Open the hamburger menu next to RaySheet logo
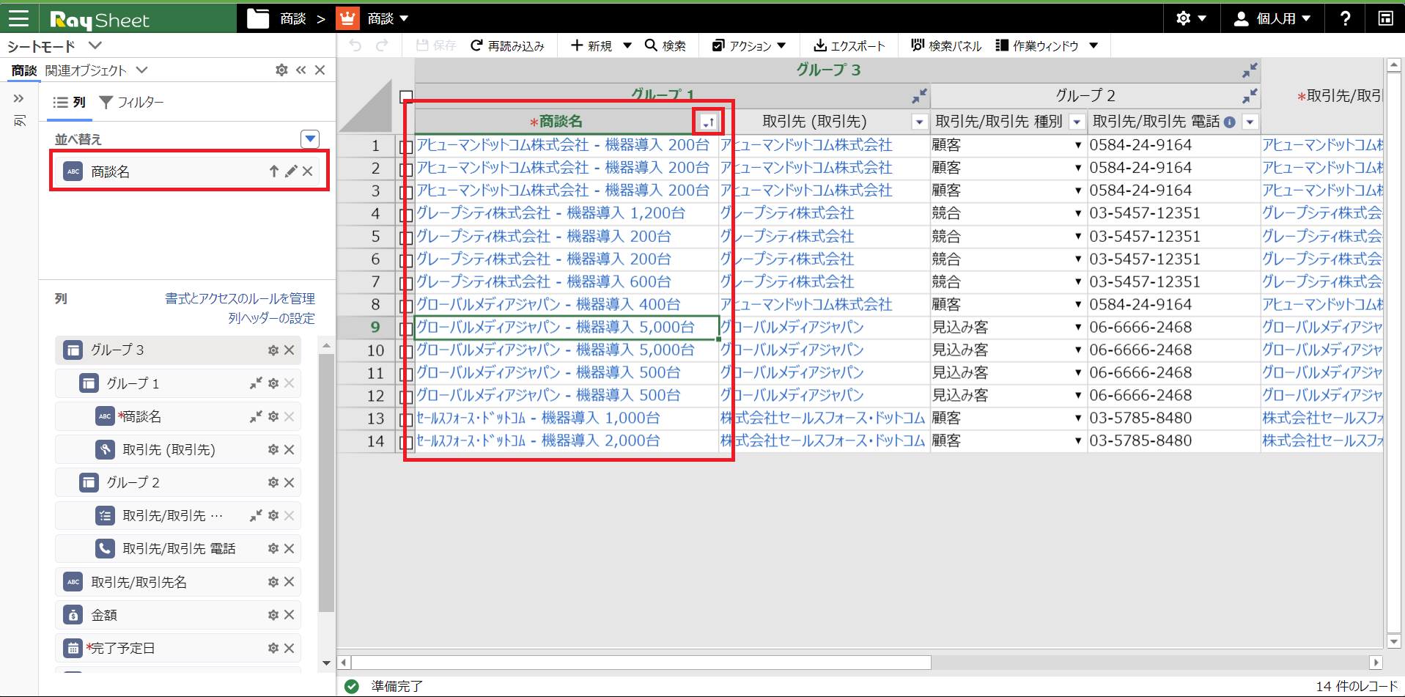1405x697 pixels. (x=18, y=18)
